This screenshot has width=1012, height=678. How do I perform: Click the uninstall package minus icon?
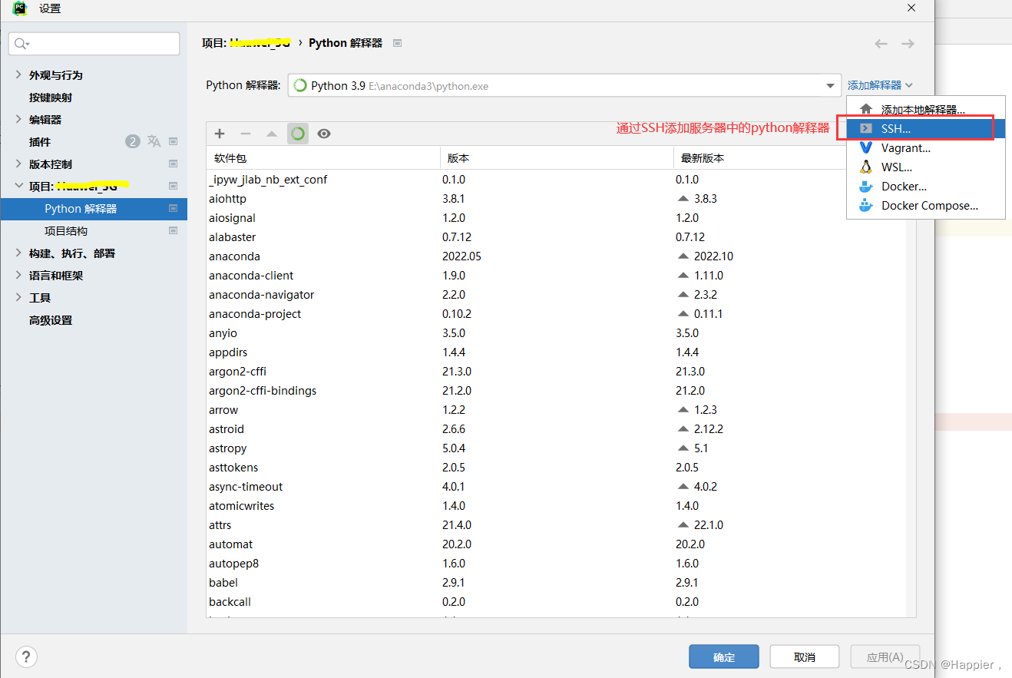coord(246,134)
